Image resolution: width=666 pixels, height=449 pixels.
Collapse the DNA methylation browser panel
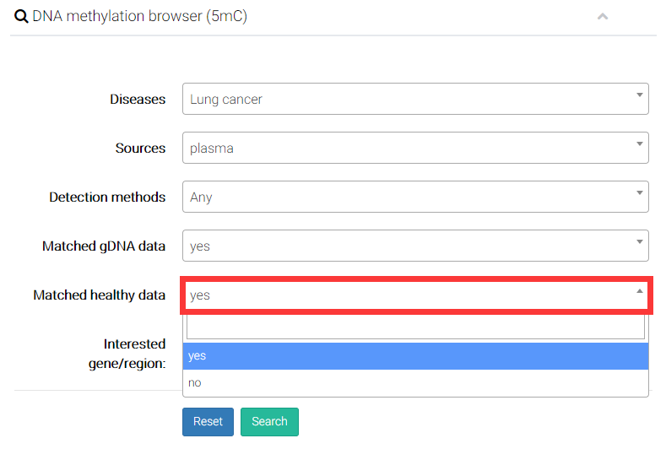603,16
